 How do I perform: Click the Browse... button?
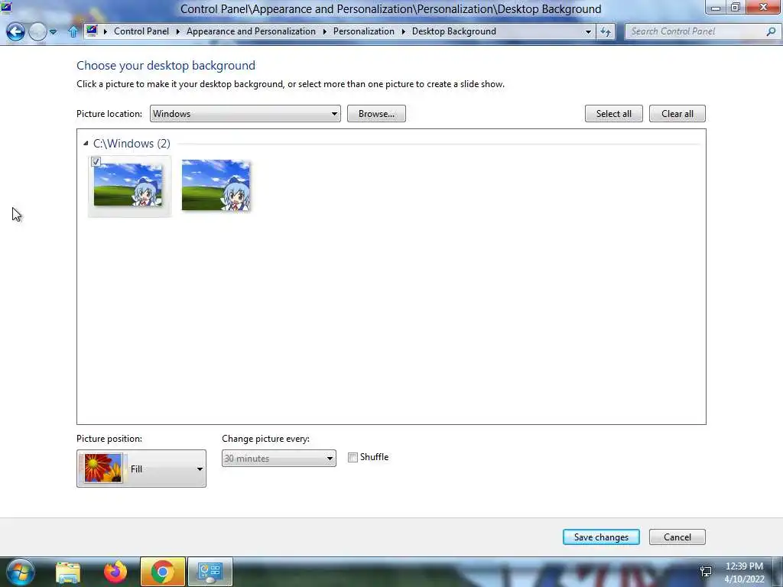point(376,113)
